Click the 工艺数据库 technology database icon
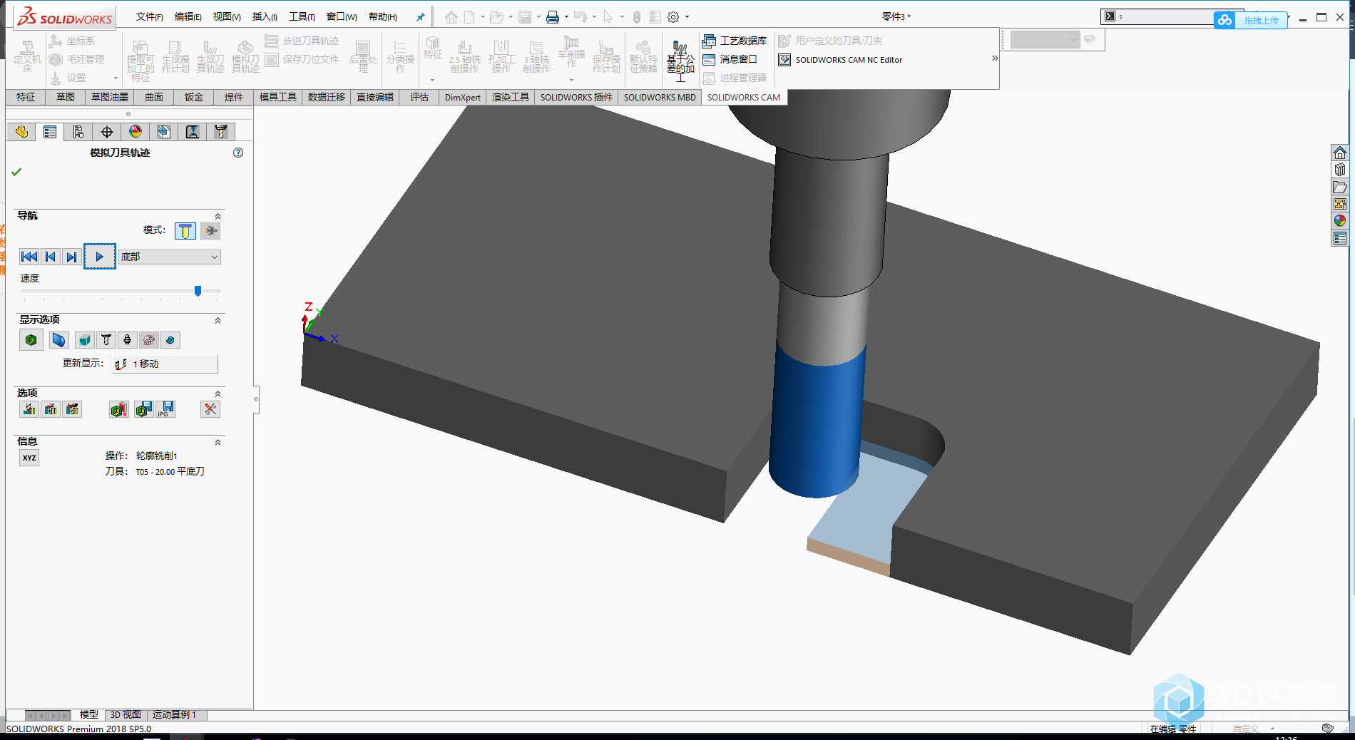 [x=735, y=41]
